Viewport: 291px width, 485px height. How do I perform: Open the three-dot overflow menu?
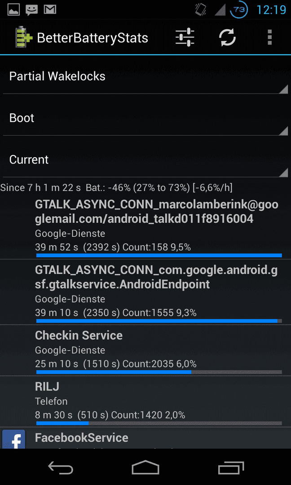point(269,38)
